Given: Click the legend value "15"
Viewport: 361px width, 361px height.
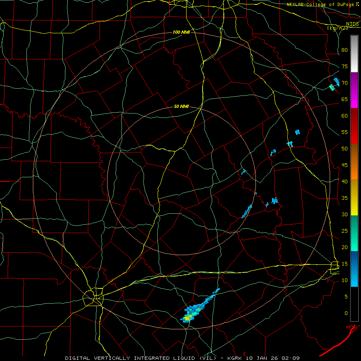Looking at the screenshot, I should point(345,264).
